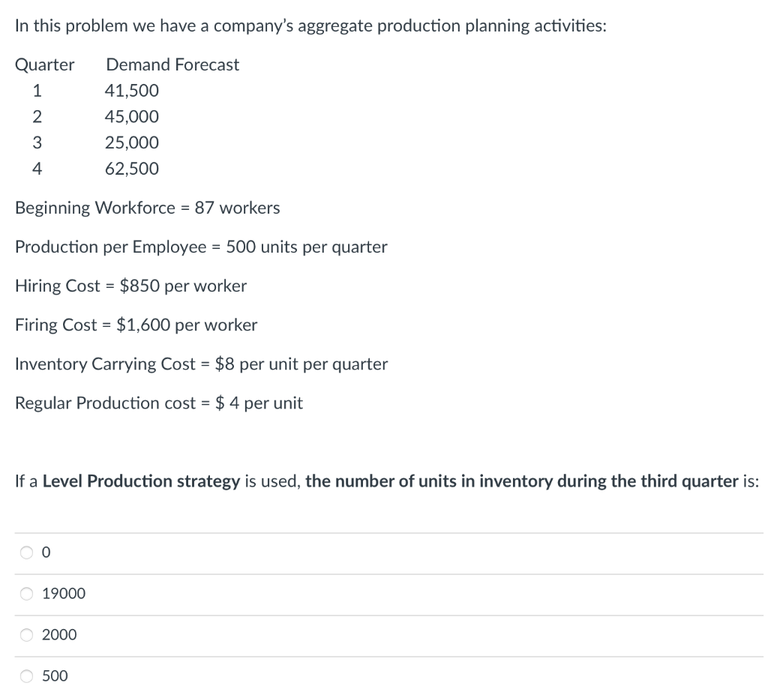Click the label text next to option 500

(56, 676)
